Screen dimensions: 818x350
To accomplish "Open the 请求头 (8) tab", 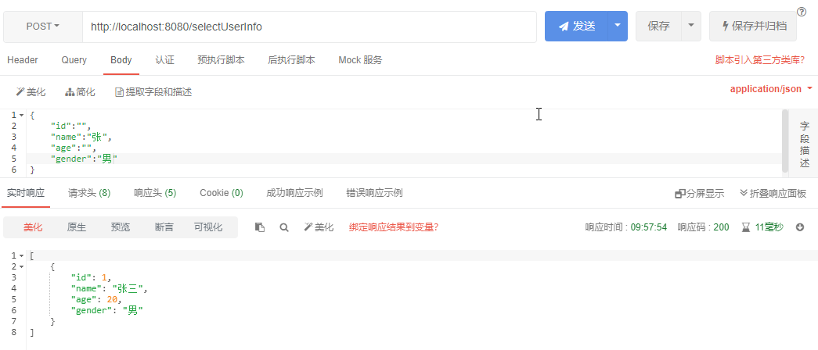I will (89, 193).
